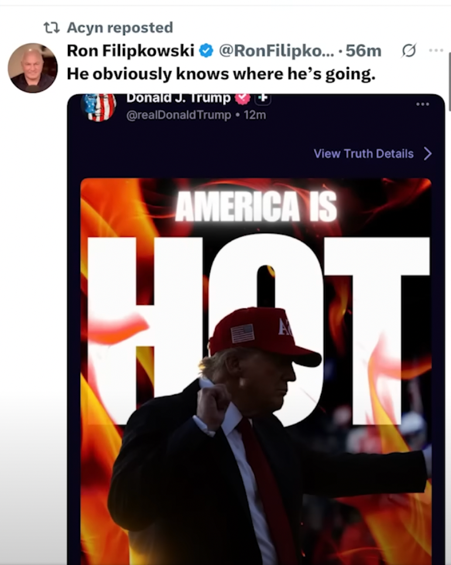Click the flag-face avatar in embedded post
The image size is (451, 565).
tap(98, 106)
